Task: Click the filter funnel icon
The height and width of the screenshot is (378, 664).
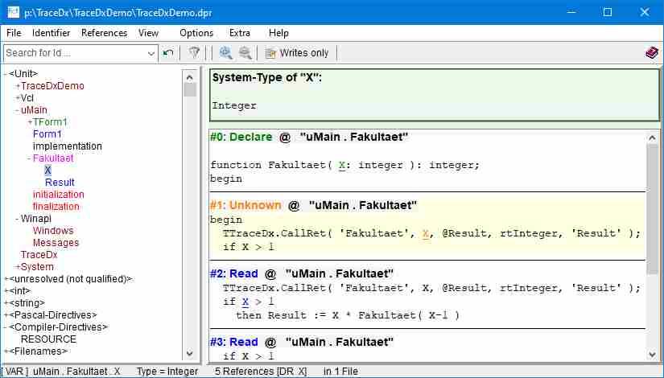Action: [x=195, y=53]
